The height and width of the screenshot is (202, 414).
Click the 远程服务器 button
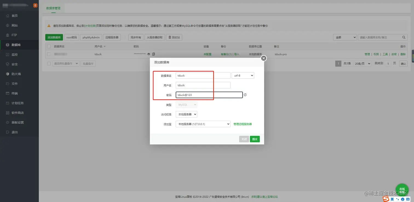112,37
